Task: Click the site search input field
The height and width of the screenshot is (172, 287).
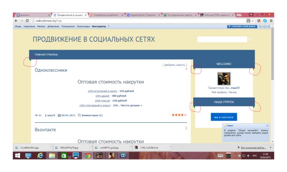Action: tap(222, 39)
